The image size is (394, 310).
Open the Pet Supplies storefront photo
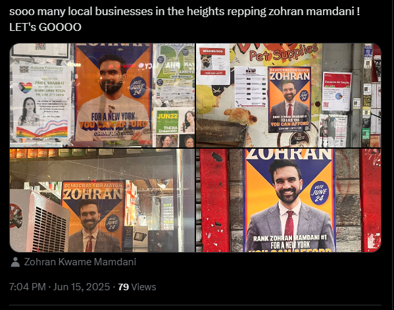pyautogui.click(x=289, y=95)
